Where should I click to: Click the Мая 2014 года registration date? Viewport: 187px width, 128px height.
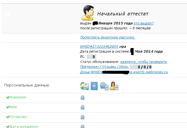pyautogui.click(x=149, y=52)
